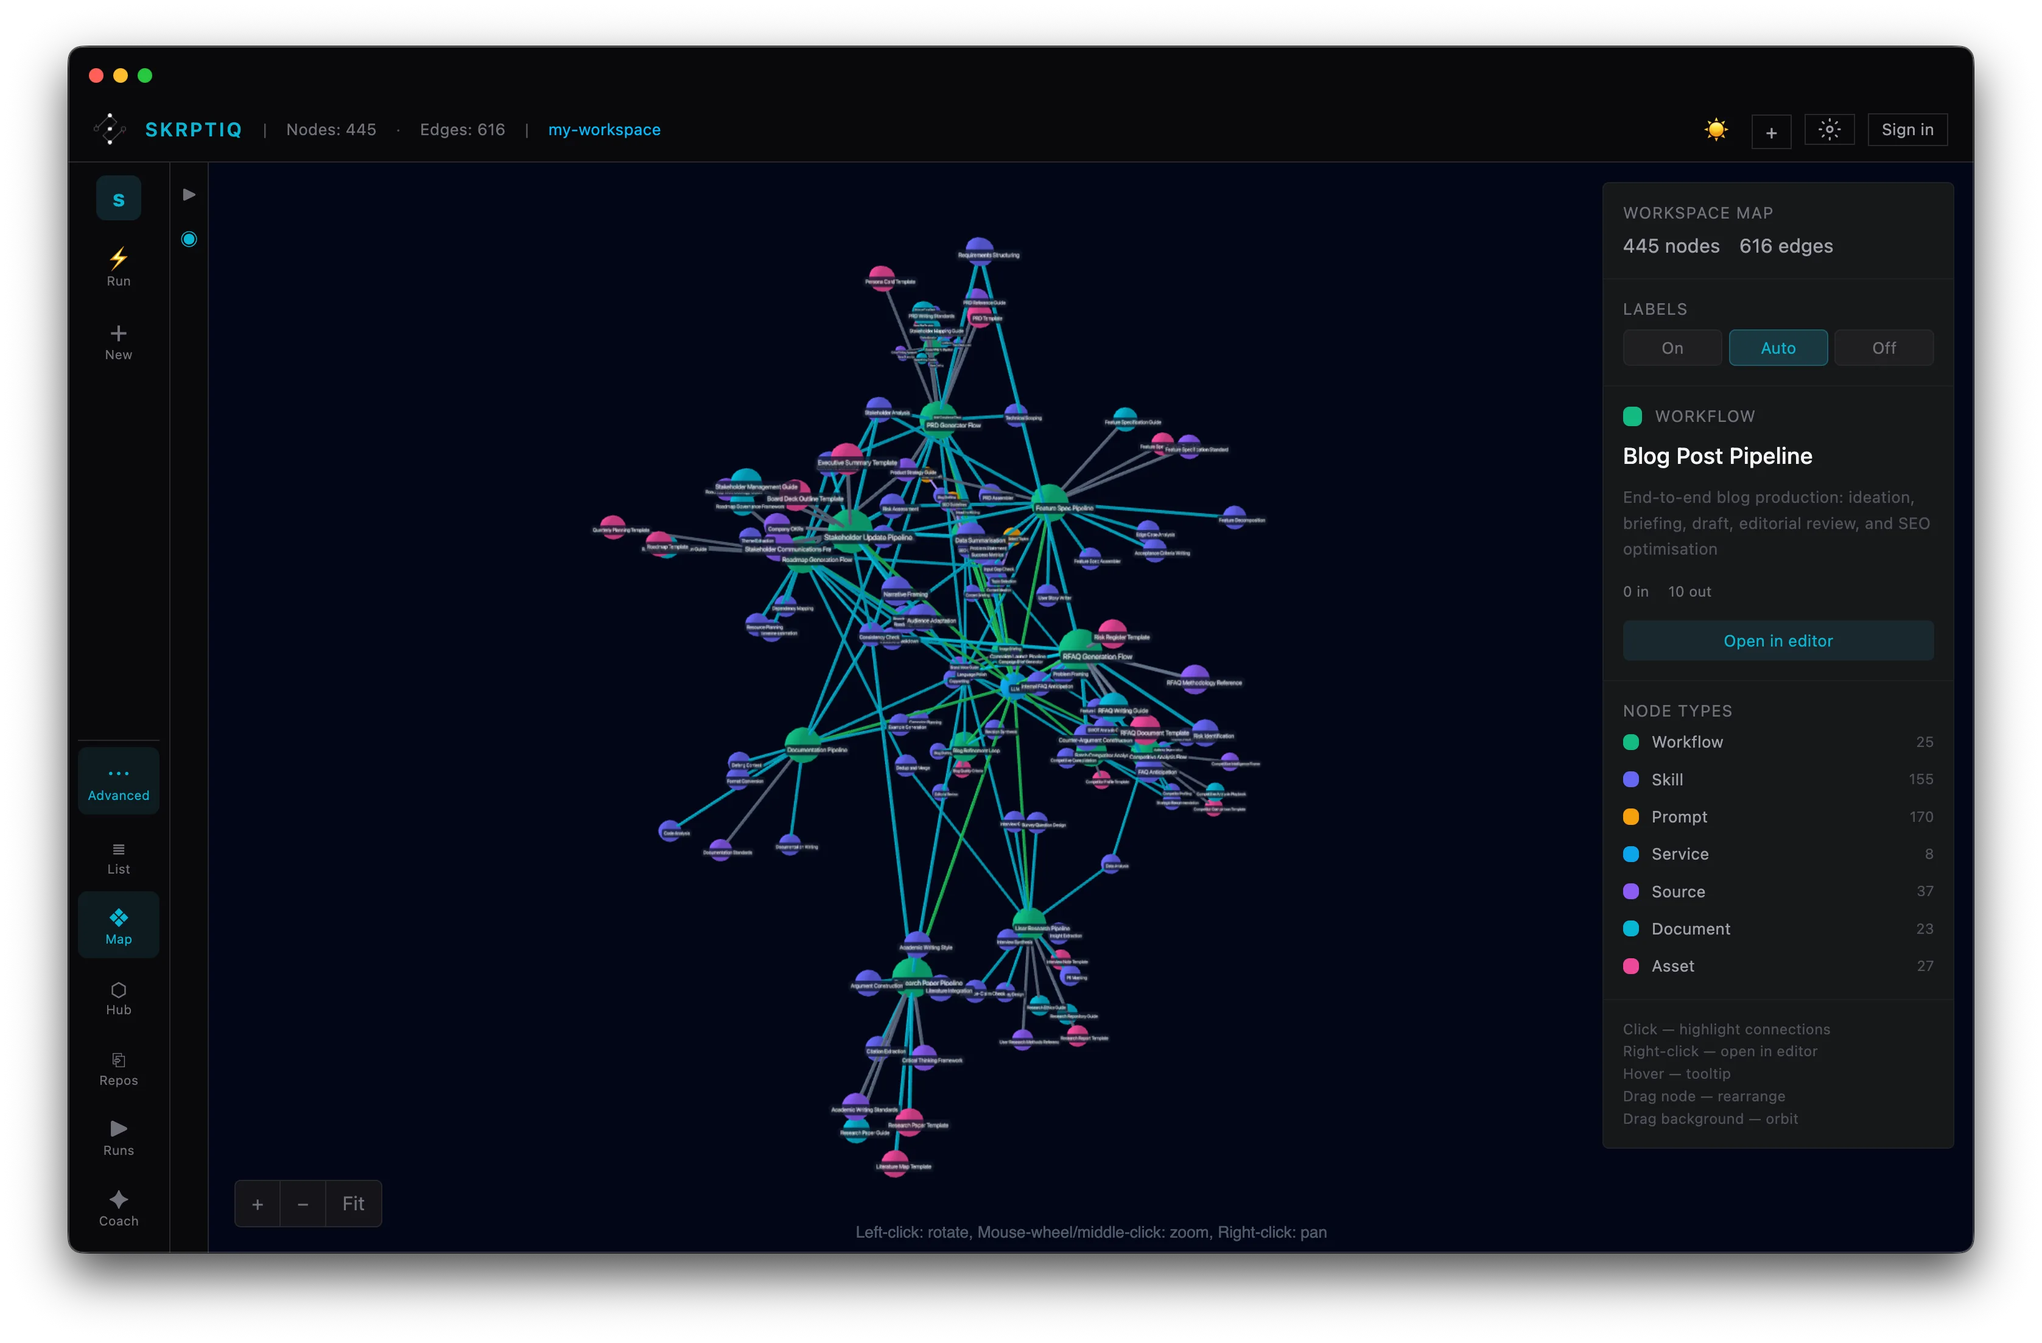Create a New item via sidebar plus
The width and height of the screenshot is (2042, 1343).
[118, 342]
